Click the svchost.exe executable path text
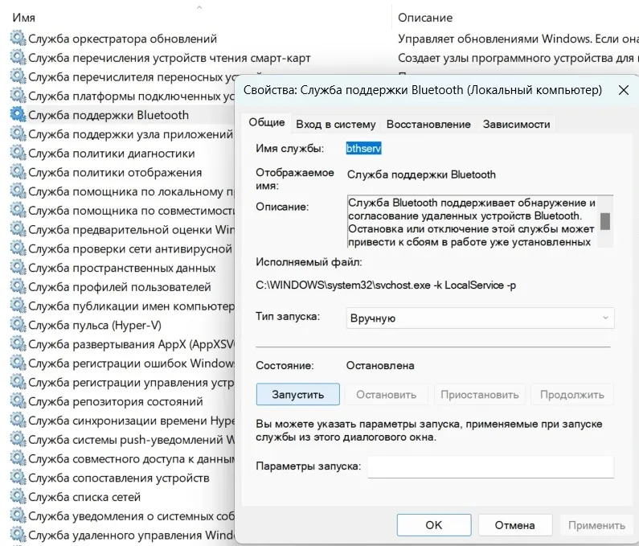The image size is (639, 546). click(x=386, y=285)
